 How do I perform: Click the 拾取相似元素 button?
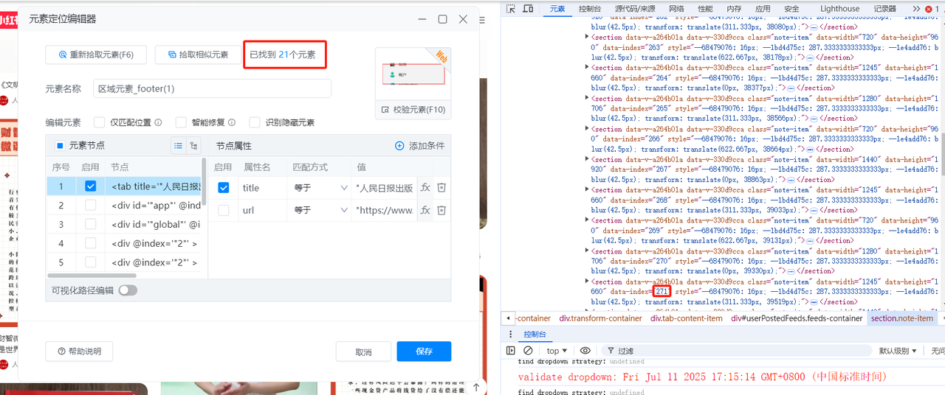pos(198,55)
